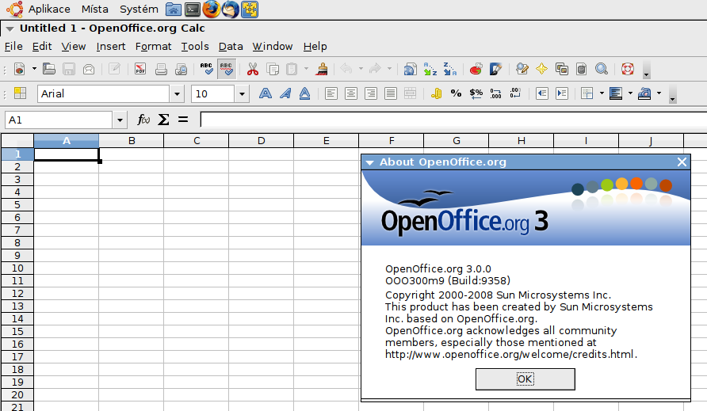Add a decimal place
Image resolution: width=707 pixels, height=411 pixels.
(x=495, y=93)
